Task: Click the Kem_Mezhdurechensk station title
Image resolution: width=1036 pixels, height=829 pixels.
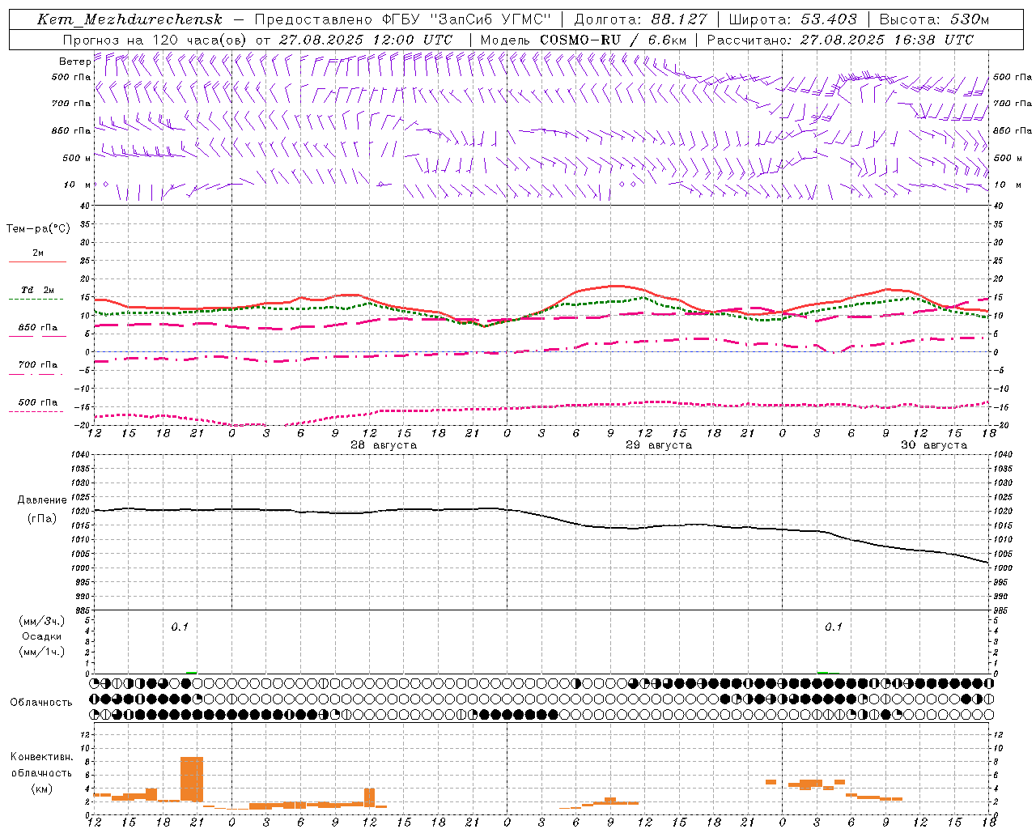Action: coord(129,19)
